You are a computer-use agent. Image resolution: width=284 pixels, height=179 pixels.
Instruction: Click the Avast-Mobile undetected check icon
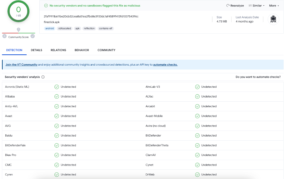tap(197, 116)
